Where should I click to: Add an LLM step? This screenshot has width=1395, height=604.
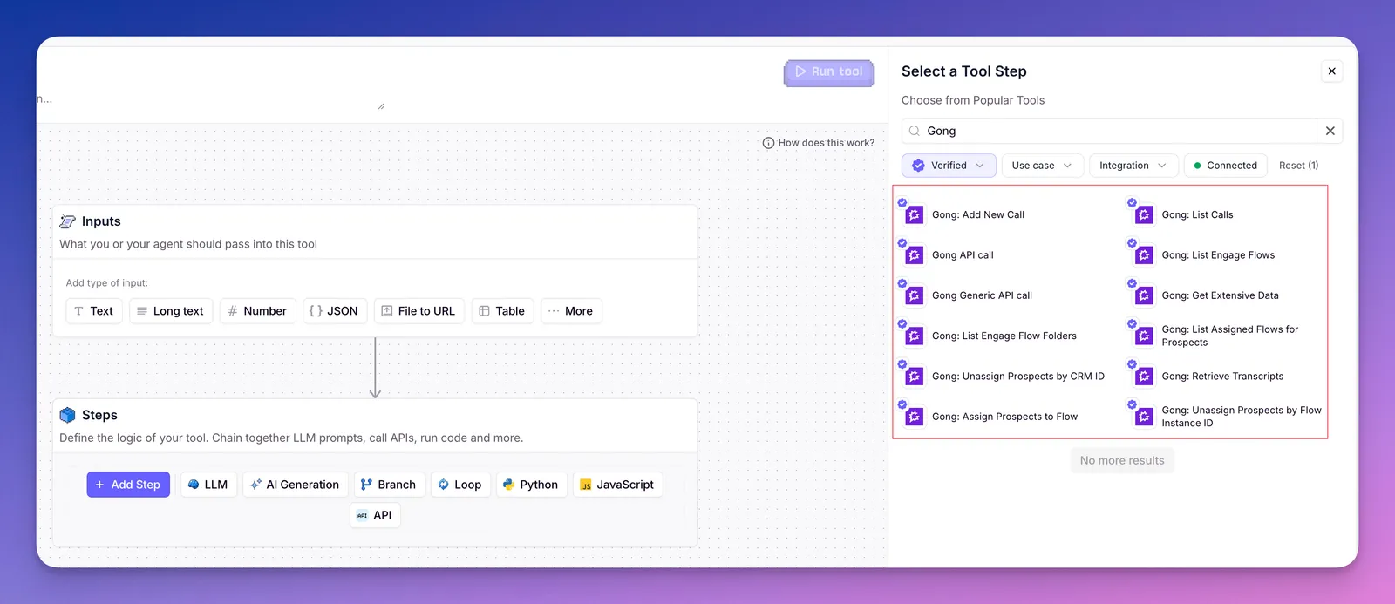(208, 485)
